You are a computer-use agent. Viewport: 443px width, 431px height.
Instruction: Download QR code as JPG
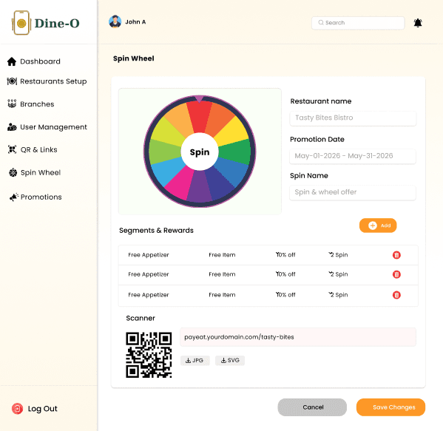click(x=195, y=360)
